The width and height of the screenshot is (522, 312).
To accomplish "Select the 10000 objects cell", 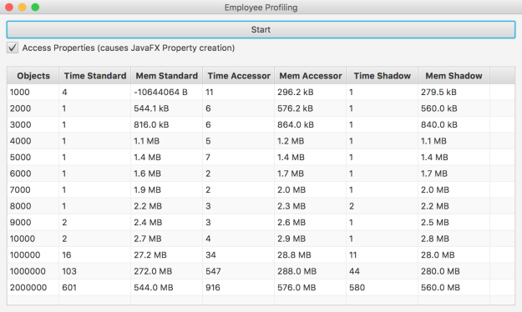I will (x=33, y=239).
